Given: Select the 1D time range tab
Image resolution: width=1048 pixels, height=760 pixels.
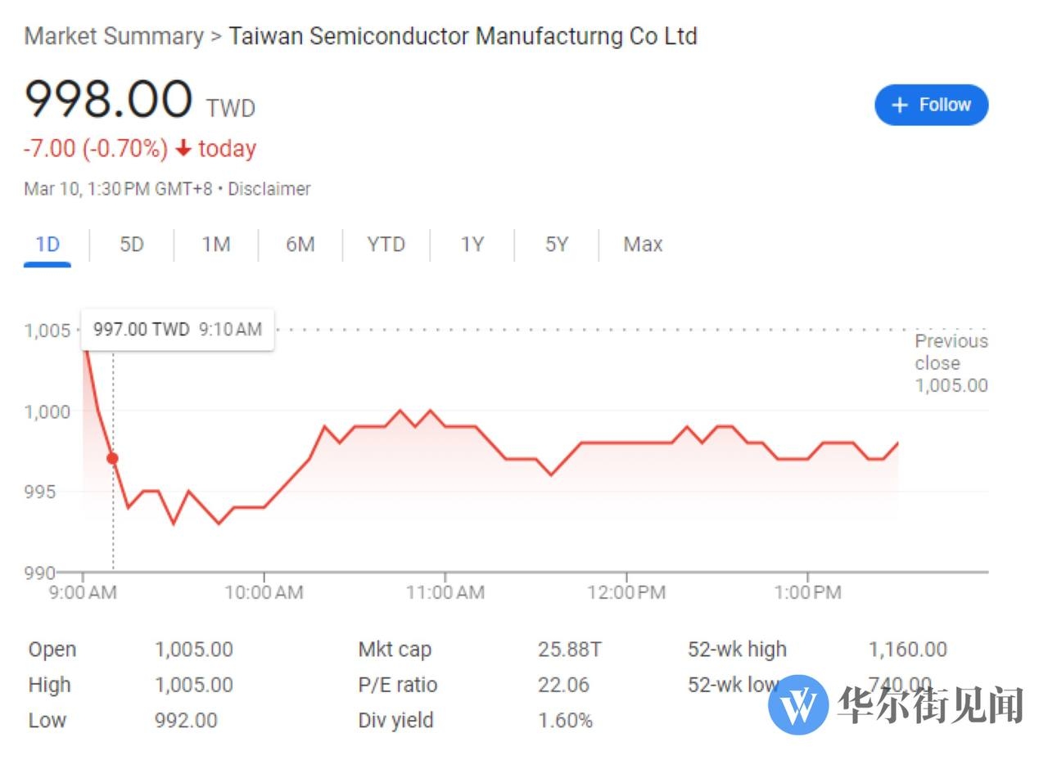Looking at the screenshot, I should [x=47, y=245].
